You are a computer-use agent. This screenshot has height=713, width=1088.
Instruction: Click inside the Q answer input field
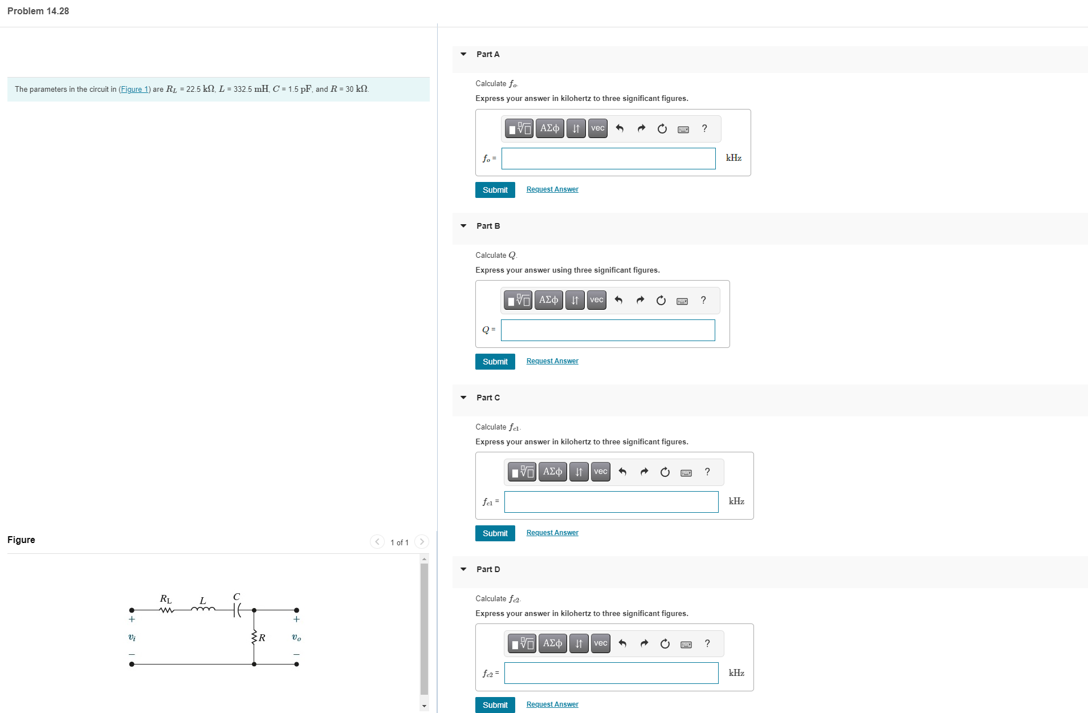(607, 330)
